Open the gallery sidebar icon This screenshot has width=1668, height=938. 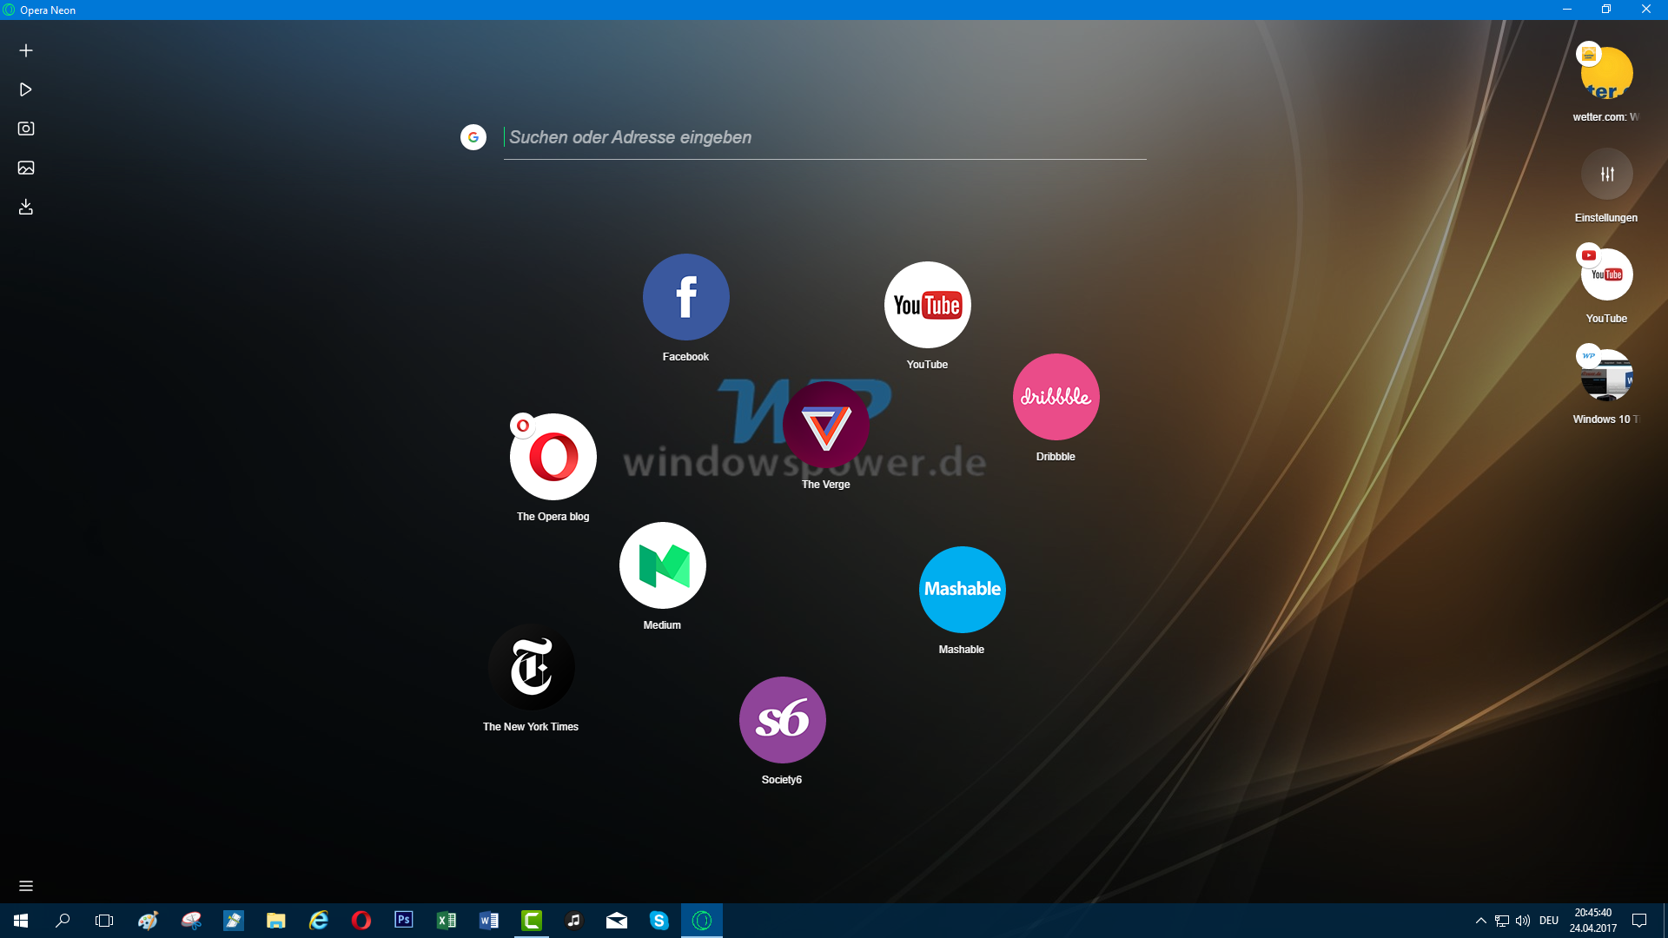pyautogui.click(x=26, y=168)
